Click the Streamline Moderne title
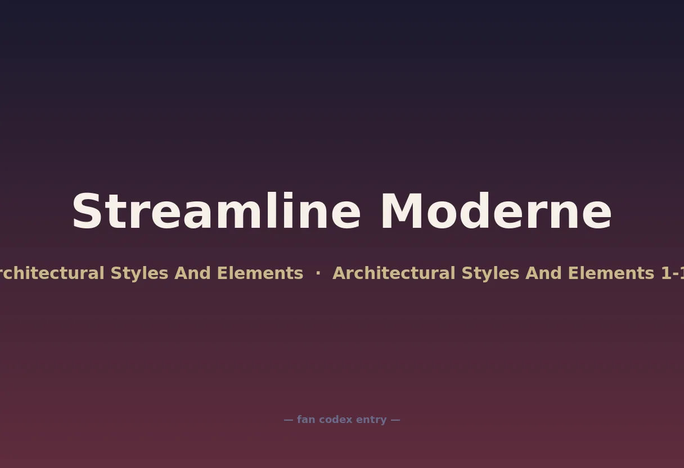 pyautogui.click(x=342, y=212)
